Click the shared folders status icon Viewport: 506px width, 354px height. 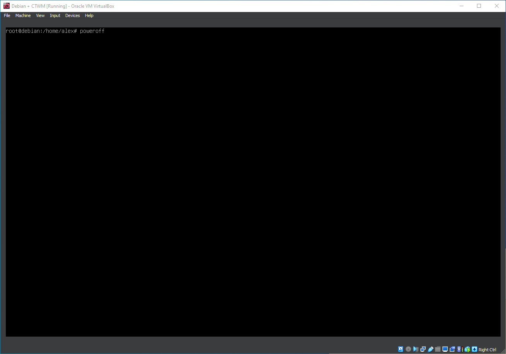point(438,349)
